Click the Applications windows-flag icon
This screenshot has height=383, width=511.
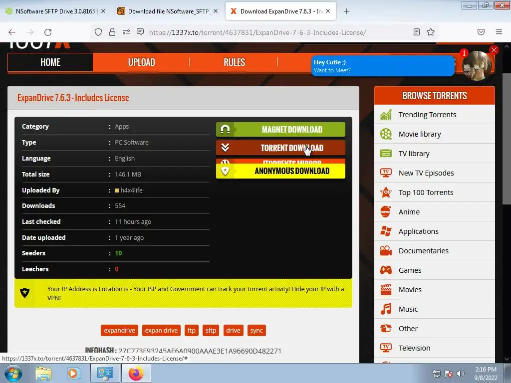[386, 231]
